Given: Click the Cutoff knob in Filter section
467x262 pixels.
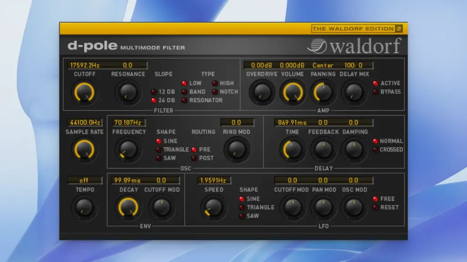Looking at the screenshot, I should pos(85,92).
